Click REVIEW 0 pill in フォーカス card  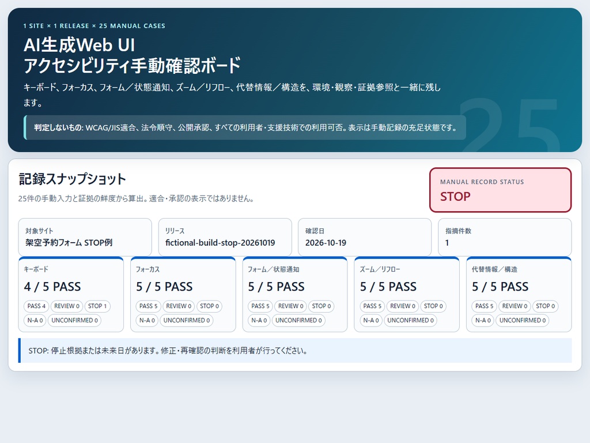coord(179,306)
